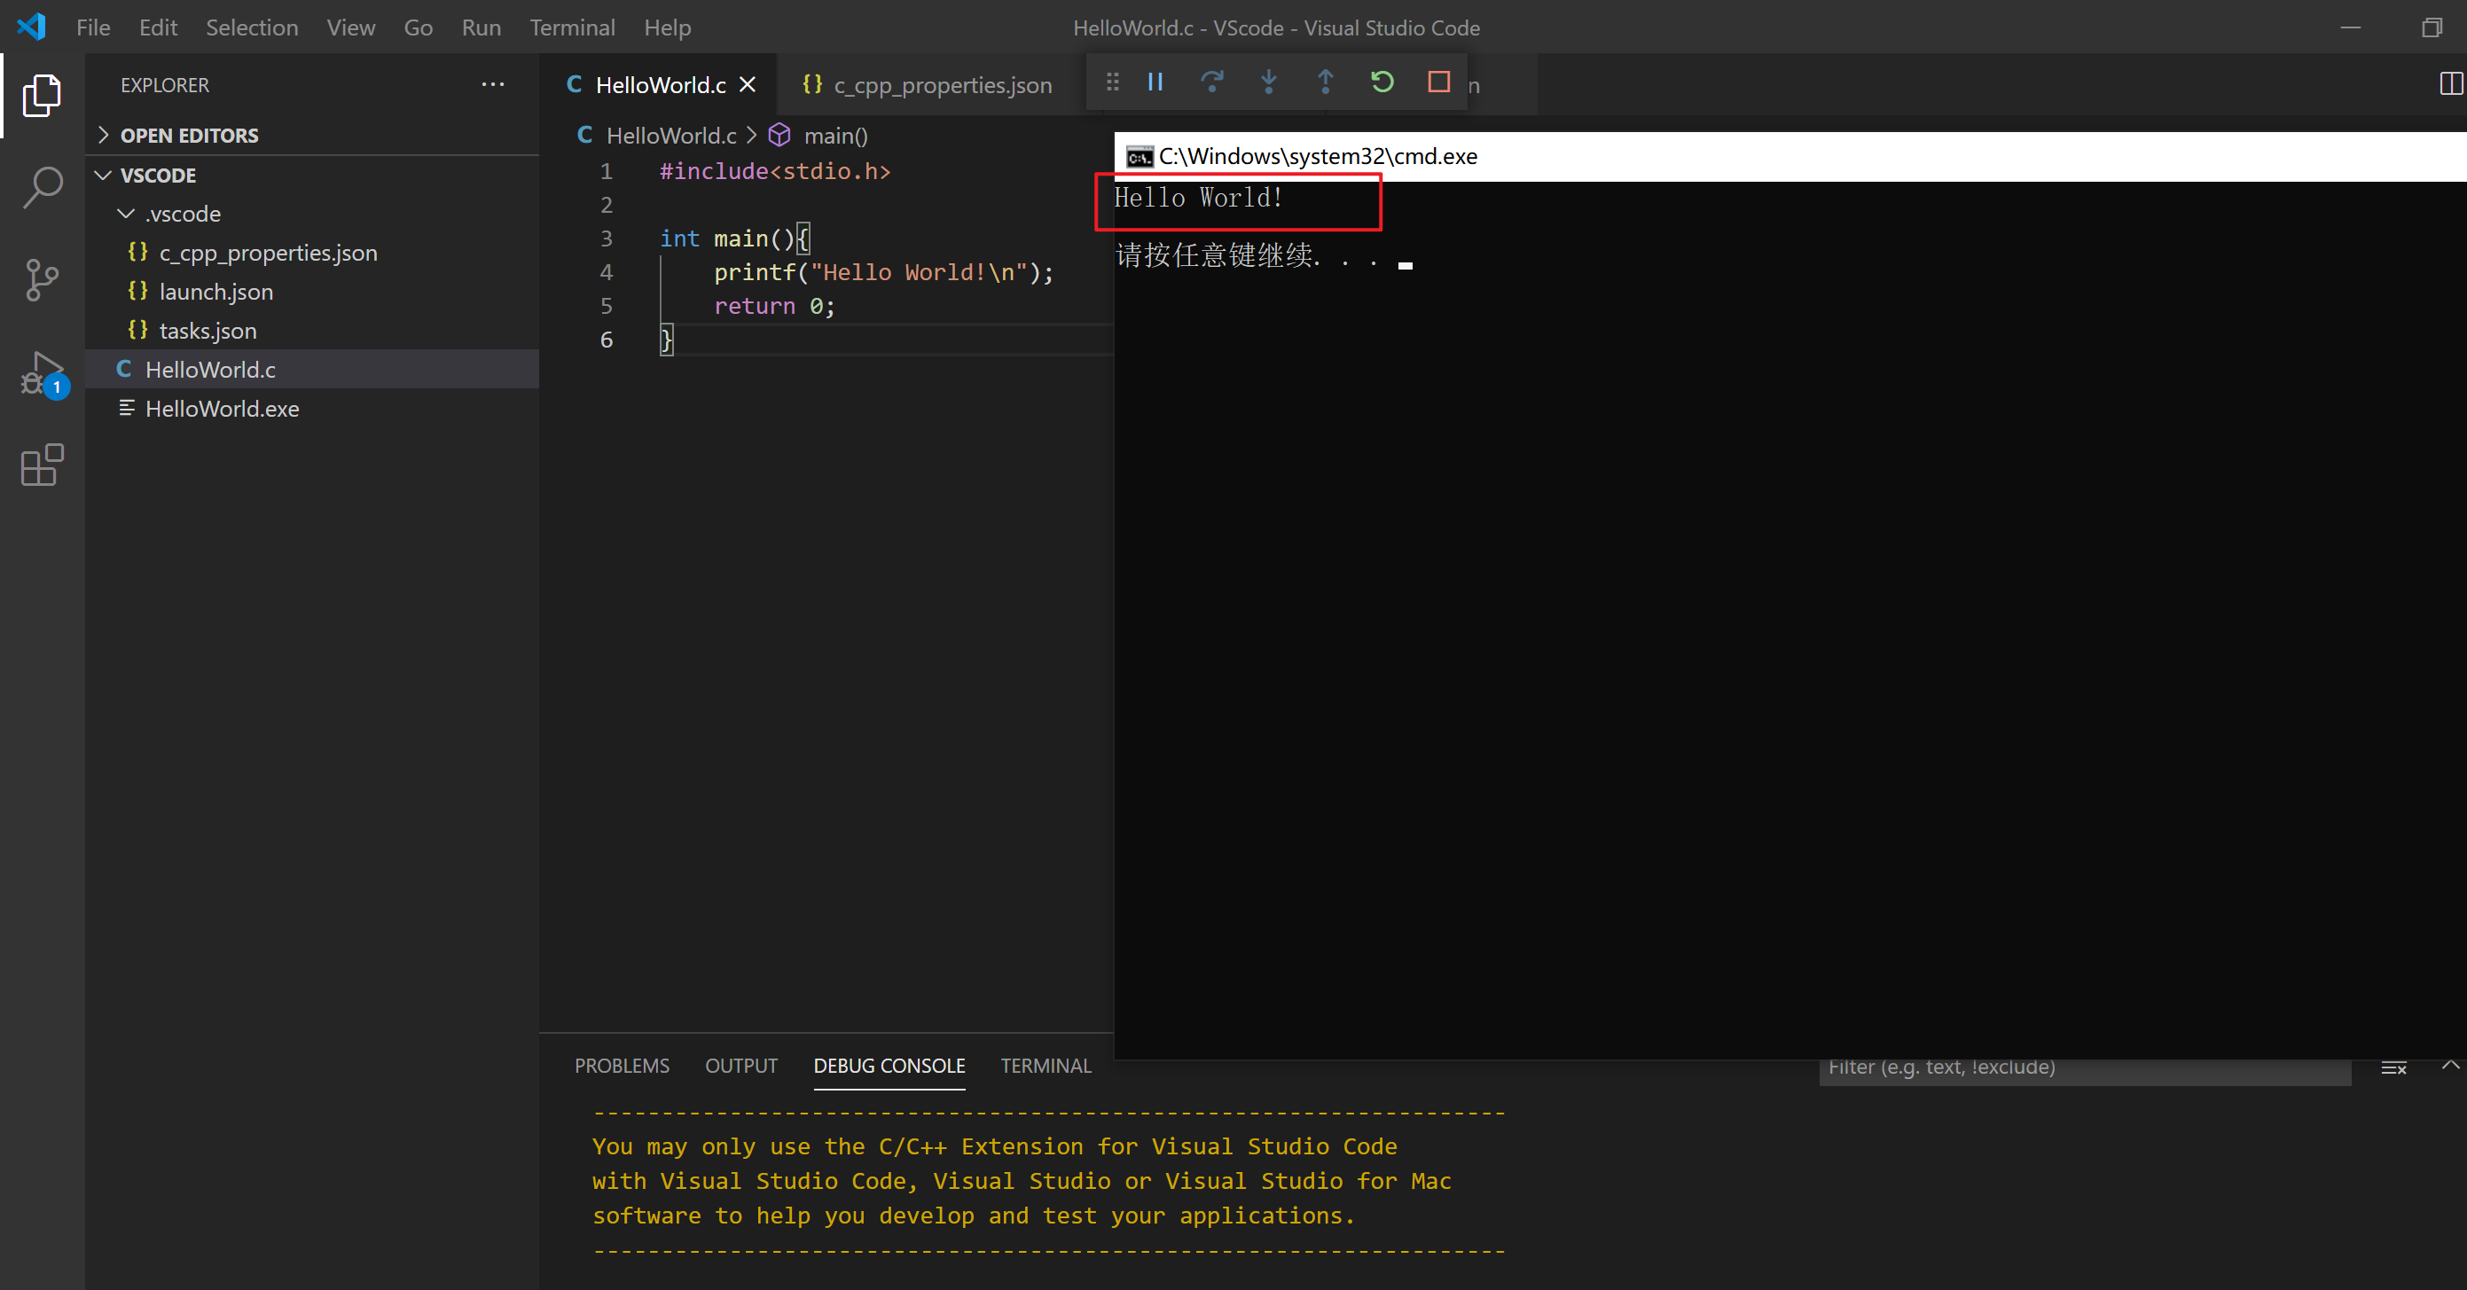Restart the debug session
This screenshot has width=2467, height=1290.
(x=1381, y=82)
